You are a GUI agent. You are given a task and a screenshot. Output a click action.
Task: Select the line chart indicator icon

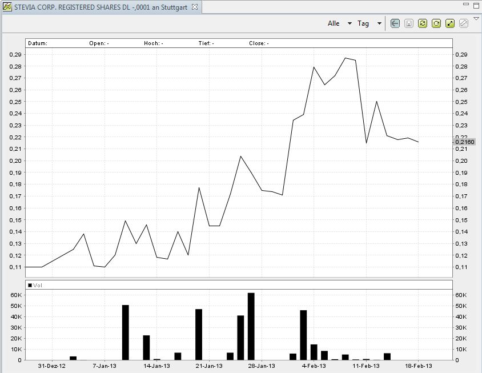click(463, 23)
